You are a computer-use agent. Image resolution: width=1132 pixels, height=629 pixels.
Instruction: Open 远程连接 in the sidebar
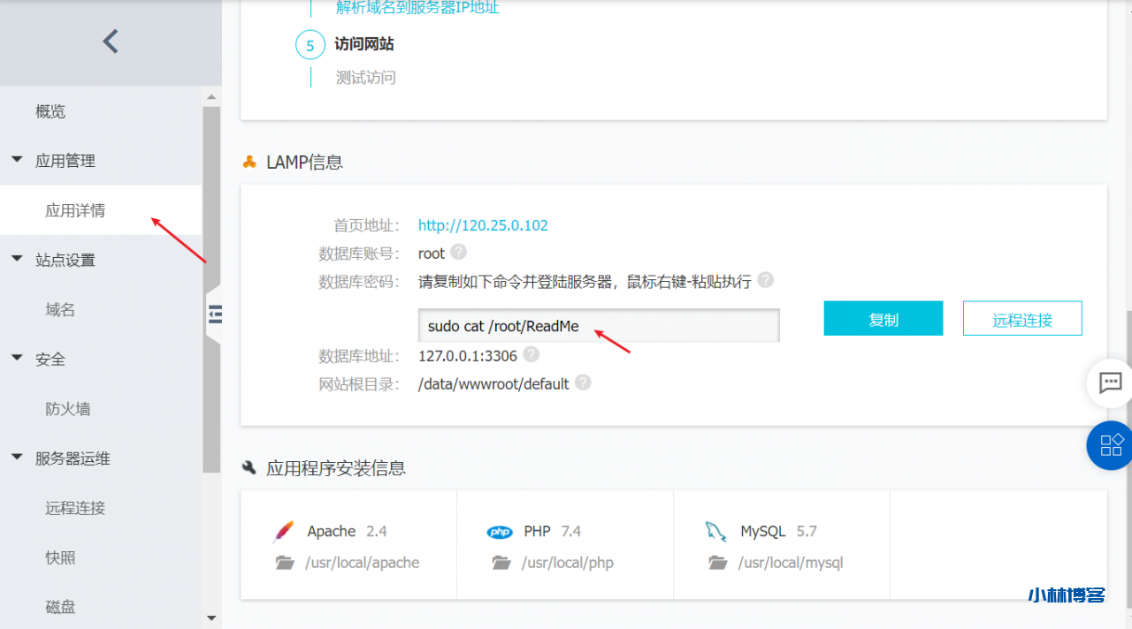pos(75,507)
